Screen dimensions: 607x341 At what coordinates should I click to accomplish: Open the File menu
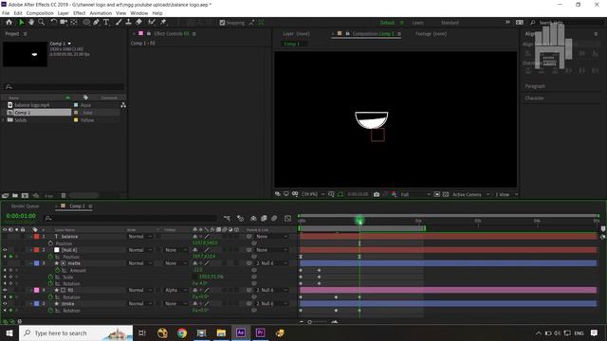[6, 13]
